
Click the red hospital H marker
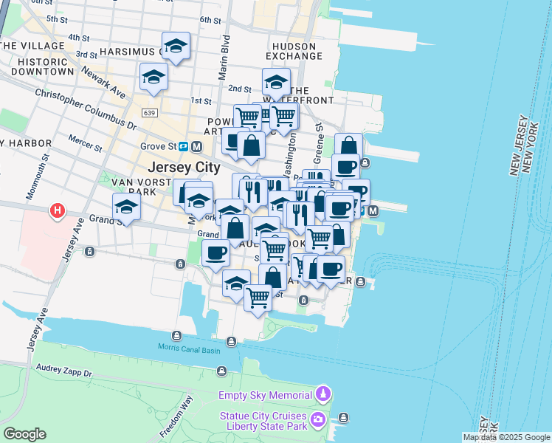click(58, 211)
